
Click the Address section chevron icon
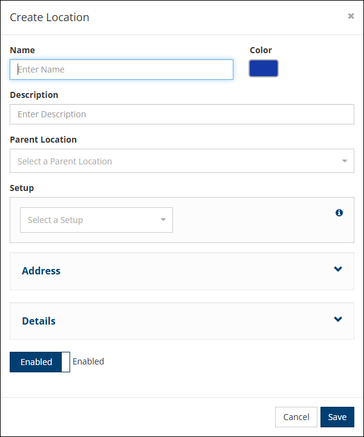click(338, 270)
